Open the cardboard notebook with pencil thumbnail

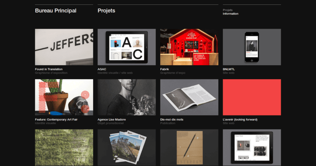click(189, 147)
